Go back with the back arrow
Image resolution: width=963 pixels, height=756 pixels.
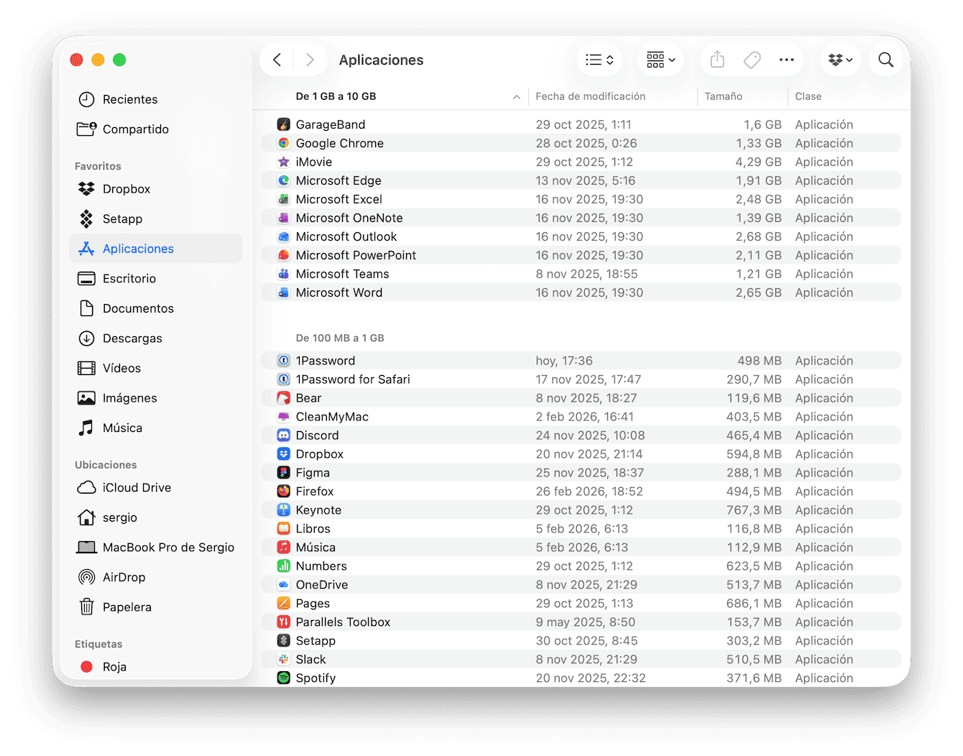coord(277,60)
